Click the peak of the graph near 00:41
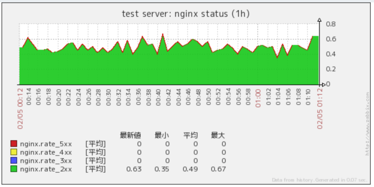 click(x=163, y=34)
